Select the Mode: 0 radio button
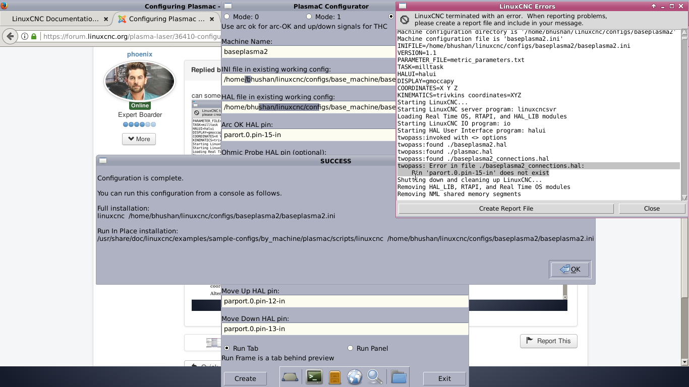This screenshot has width=689, height=387. click(227, 17)
